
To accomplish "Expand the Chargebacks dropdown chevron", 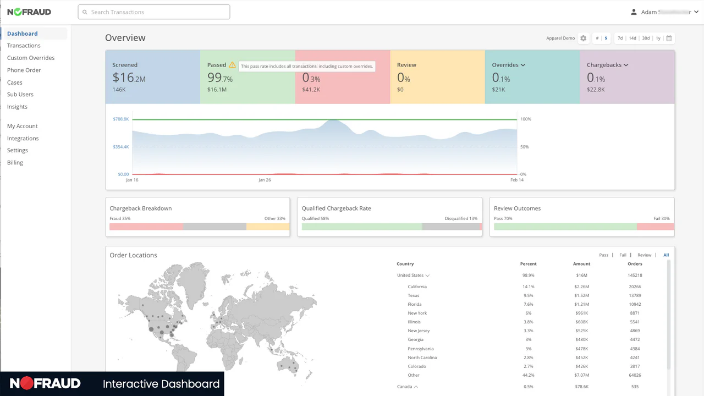I will 626,65.
